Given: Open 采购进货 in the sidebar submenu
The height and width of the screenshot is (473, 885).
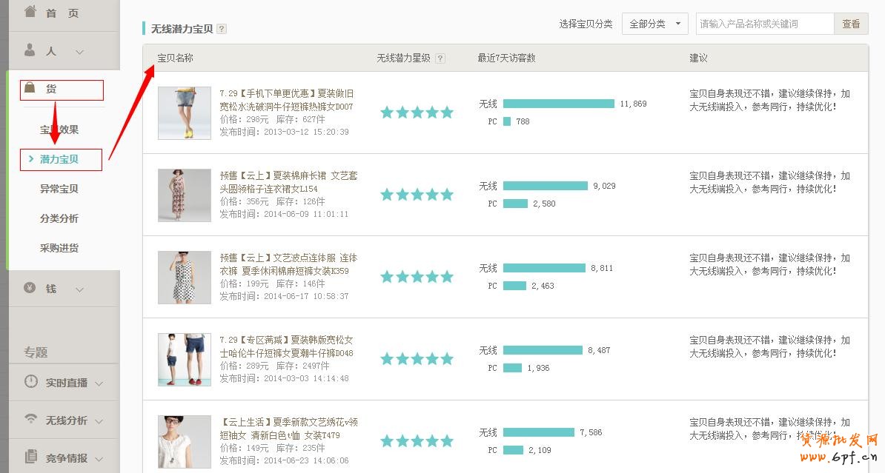Looking at the screenshot, I should (x=59, y=248).
